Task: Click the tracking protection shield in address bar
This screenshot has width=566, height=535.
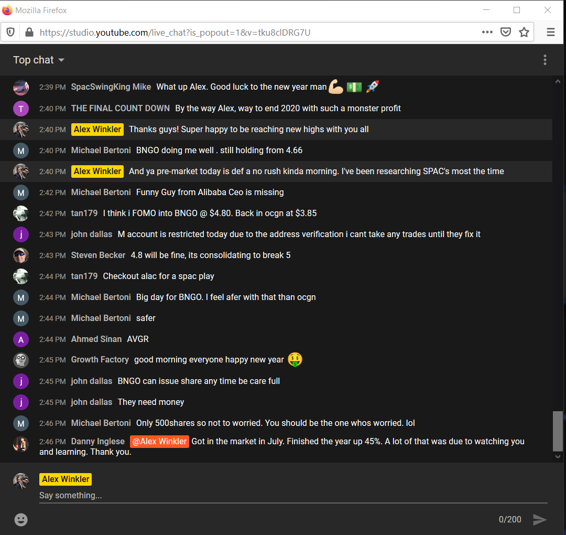Action: tap(10, 32)
